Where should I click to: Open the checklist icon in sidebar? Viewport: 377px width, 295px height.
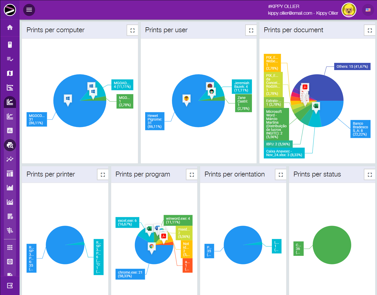point(10,59)
